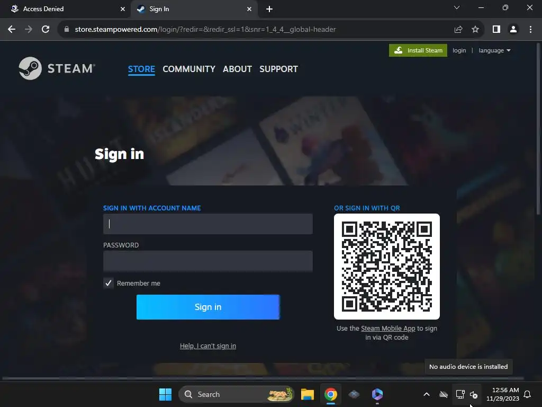The width and height of the screenshot is (542, 407).
Task: Click the network icon in tray
Action: click(460, 394)
